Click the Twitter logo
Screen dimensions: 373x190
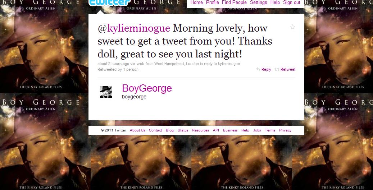(110, 3)
